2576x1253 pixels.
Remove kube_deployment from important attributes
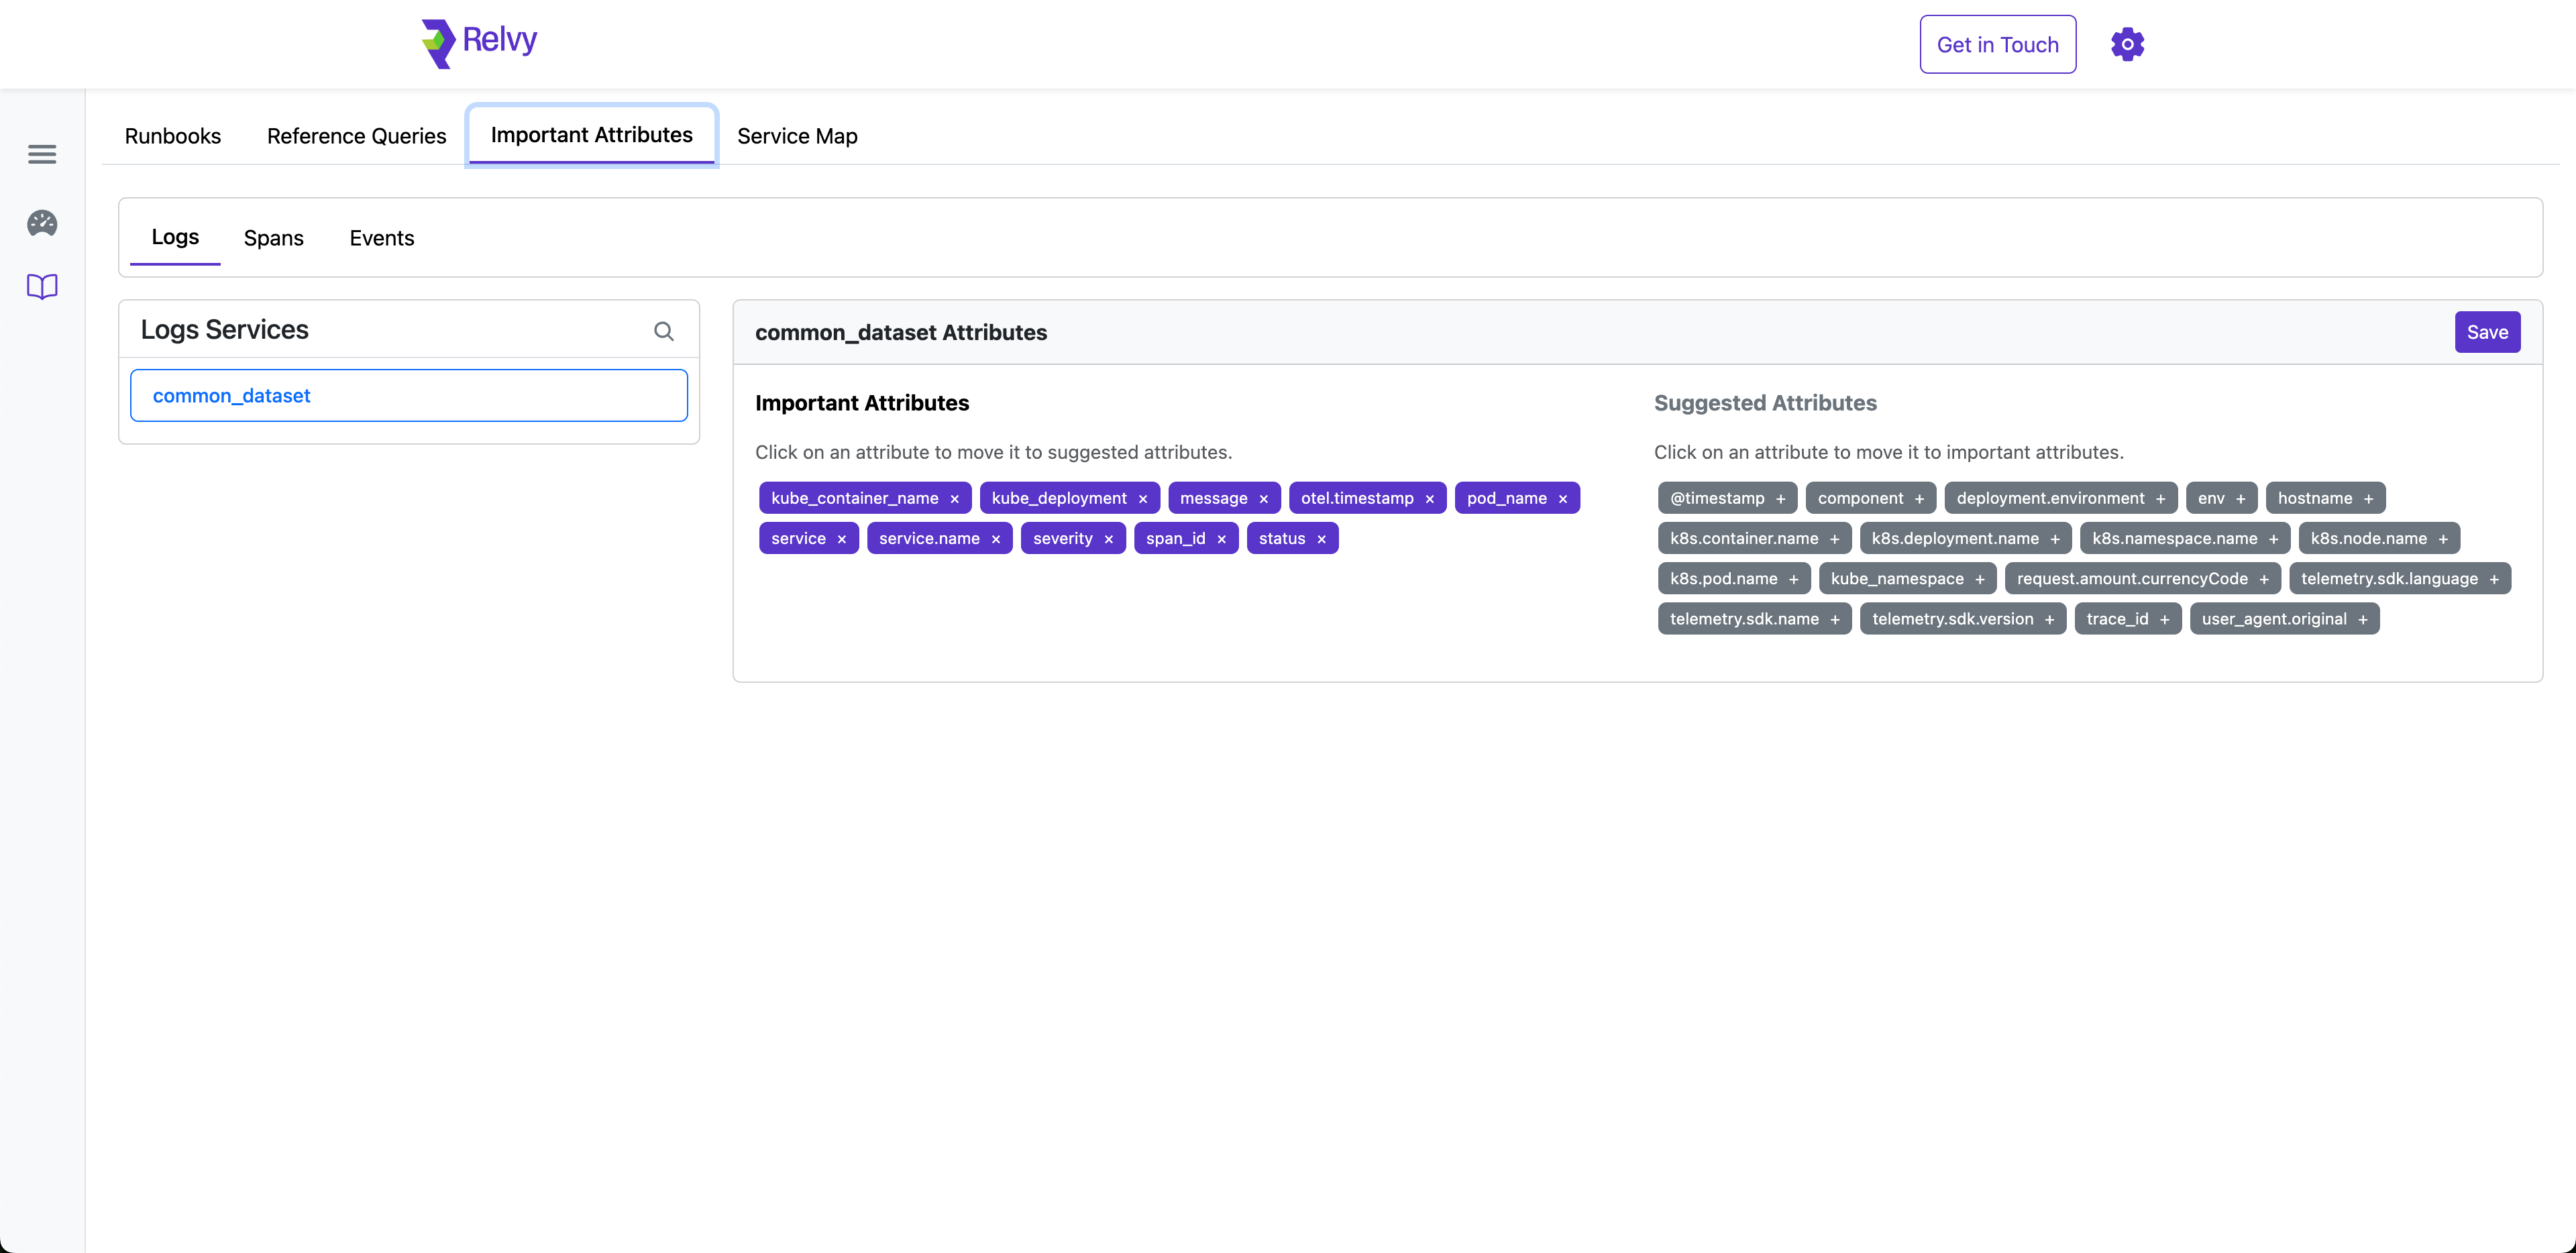coord(1144,498)
